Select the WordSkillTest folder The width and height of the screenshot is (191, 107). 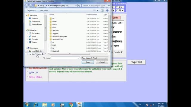tap(58, 39)
